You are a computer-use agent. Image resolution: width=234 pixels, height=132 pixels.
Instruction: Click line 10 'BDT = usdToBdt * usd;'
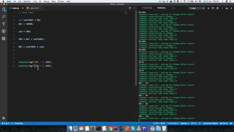pyautogui.click(x=31, y=47)
